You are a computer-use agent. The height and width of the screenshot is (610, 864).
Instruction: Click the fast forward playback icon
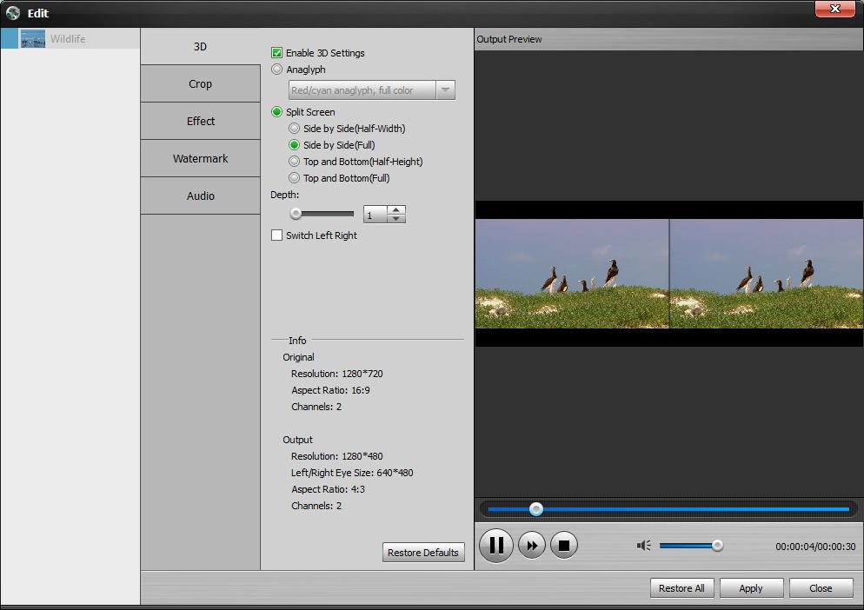pyautogui.click(x=531, y=545)
